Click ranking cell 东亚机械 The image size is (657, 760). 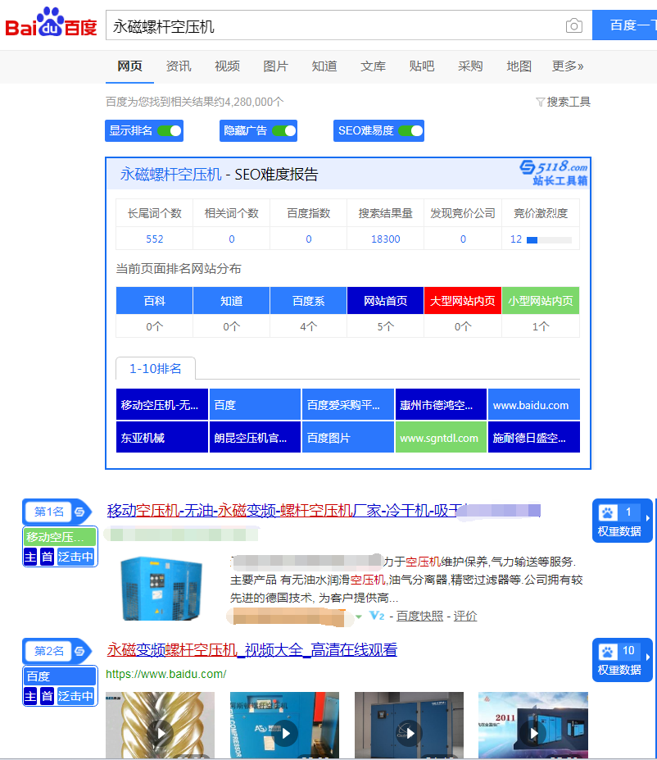click(x=162, y=437)
